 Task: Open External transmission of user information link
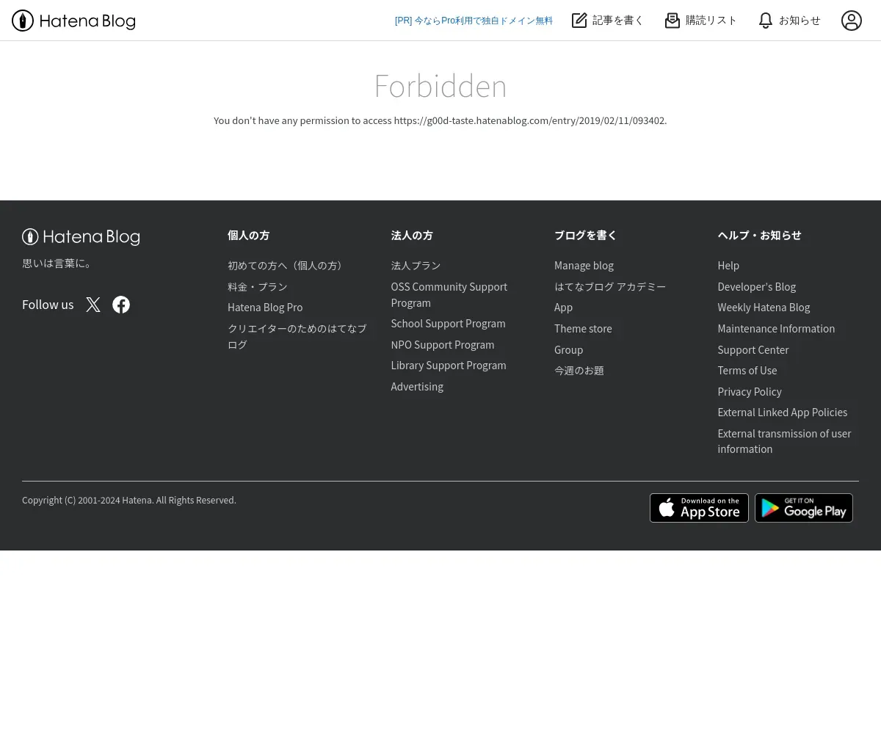785,441
